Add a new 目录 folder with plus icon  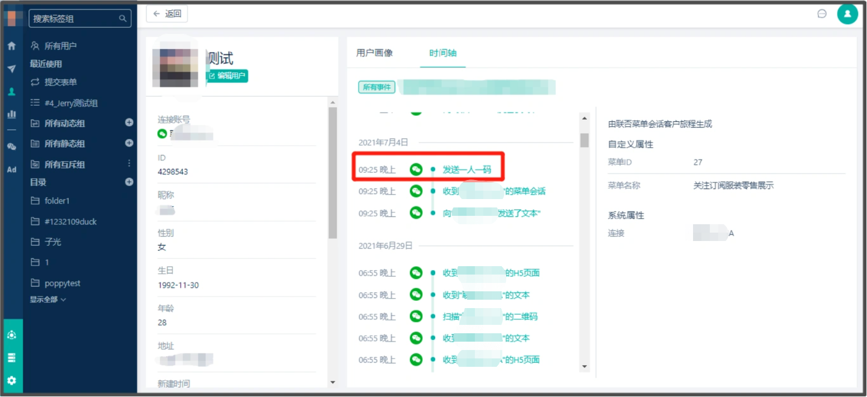(129, 182)
